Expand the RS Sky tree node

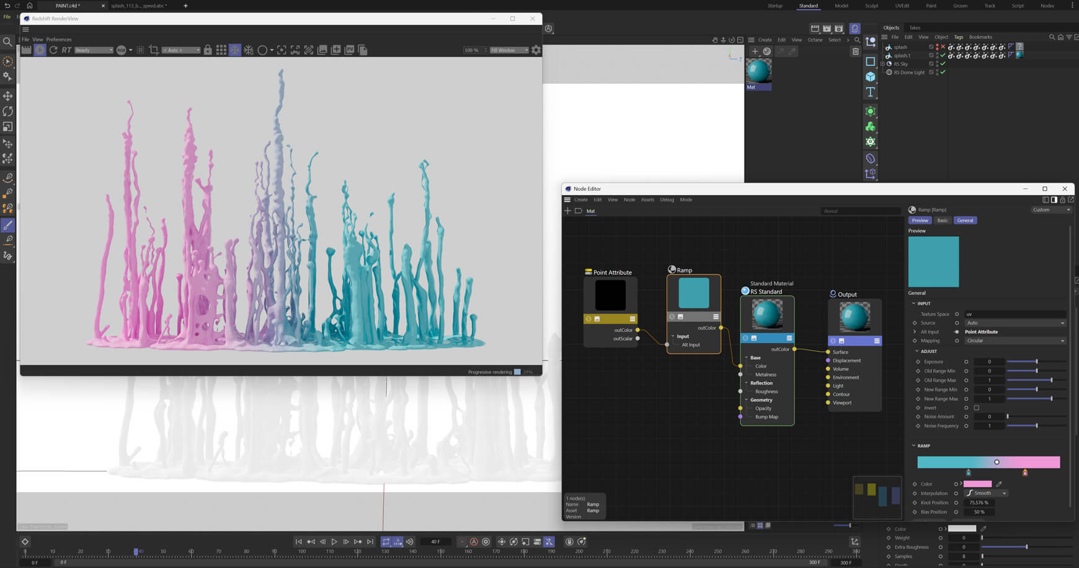[x=882, y=64]
